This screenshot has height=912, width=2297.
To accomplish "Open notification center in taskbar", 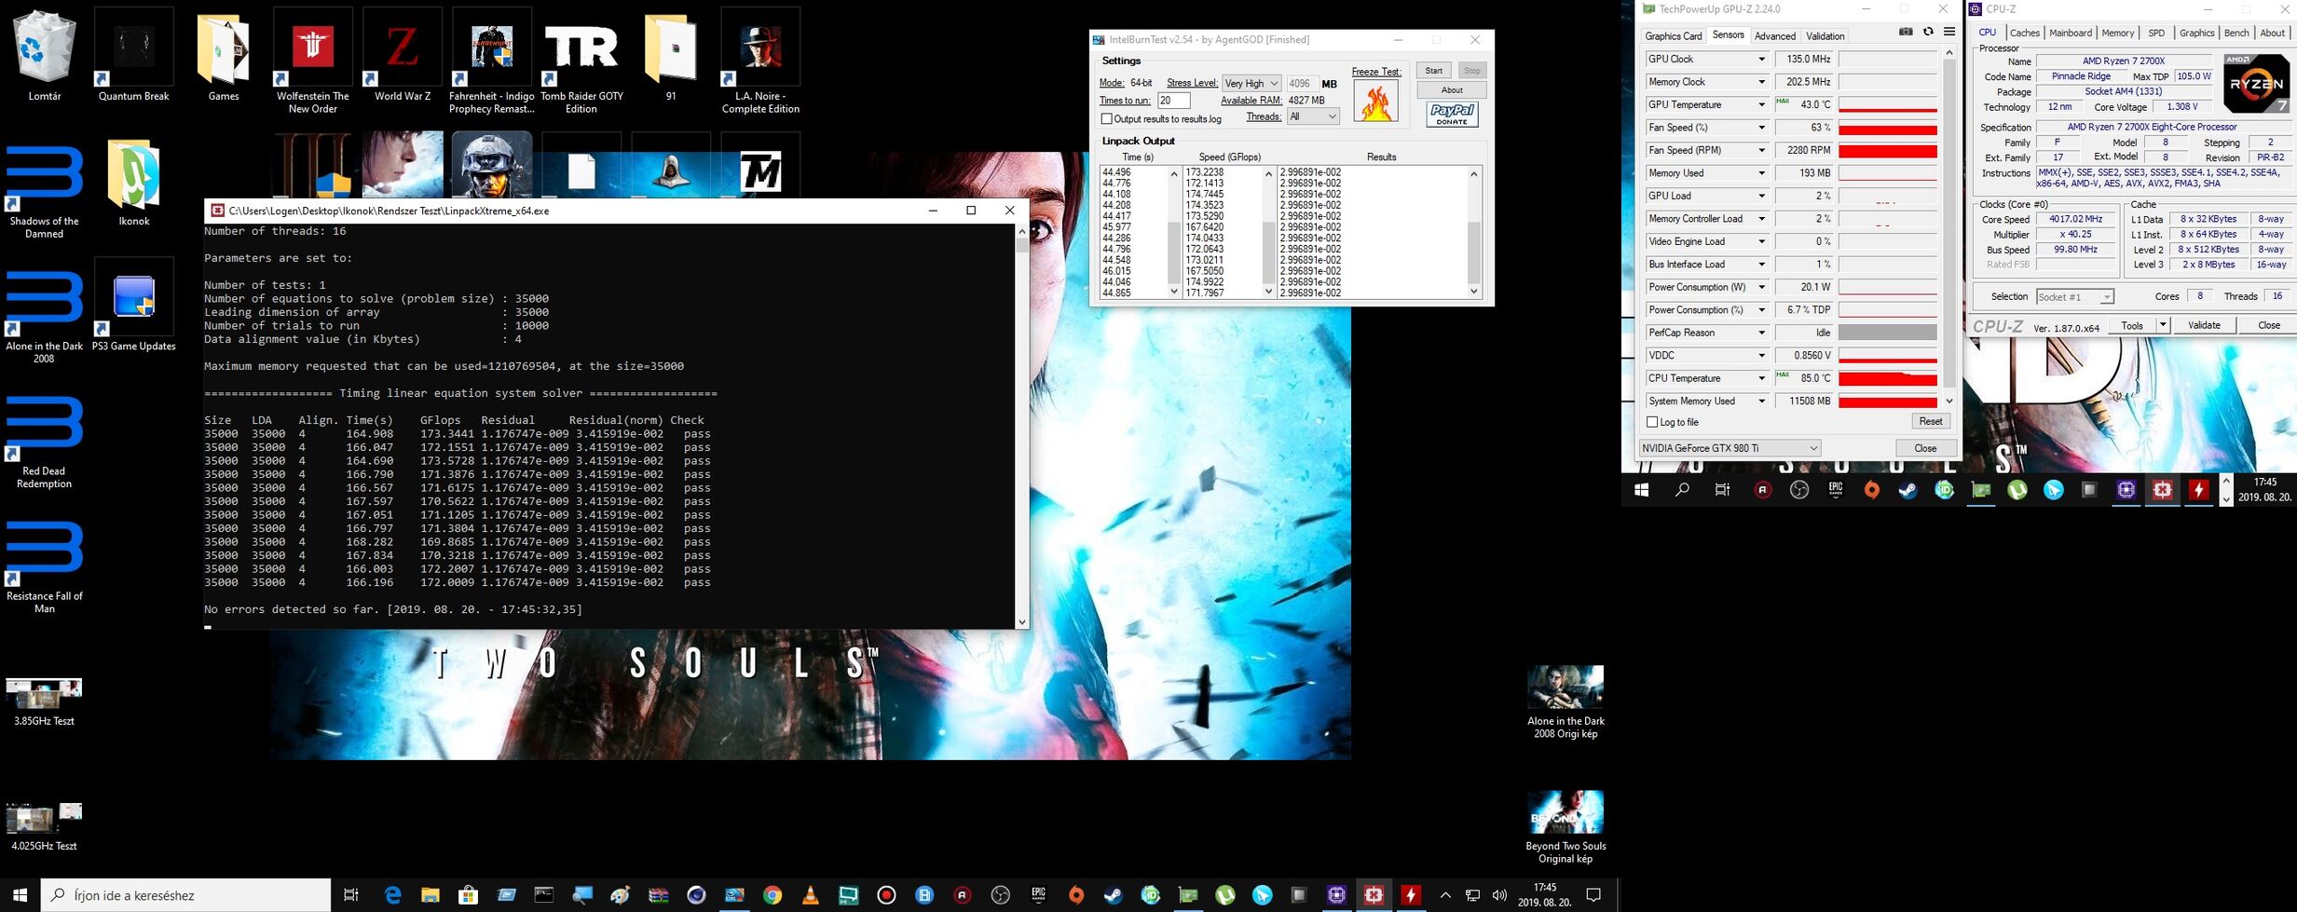I will click(x=1593, y=895).
